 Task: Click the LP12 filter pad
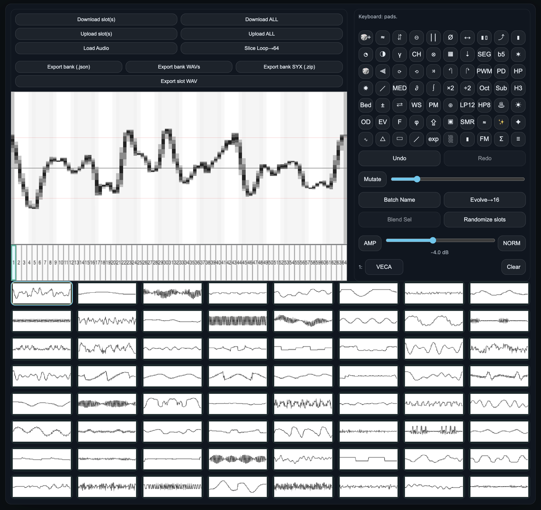point(467,105)
